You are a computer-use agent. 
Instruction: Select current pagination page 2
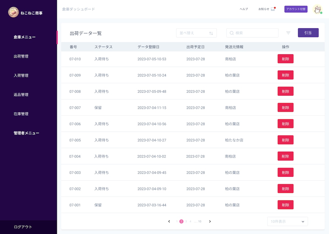pos(181,222)
